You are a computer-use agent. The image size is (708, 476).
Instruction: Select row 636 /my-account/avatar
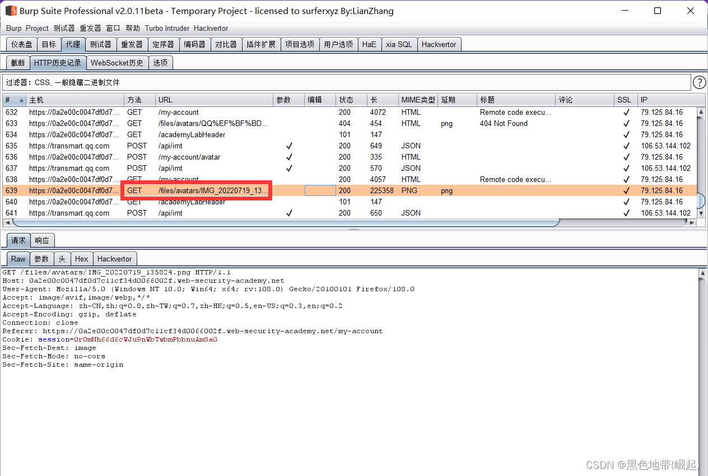pos(350,157)
